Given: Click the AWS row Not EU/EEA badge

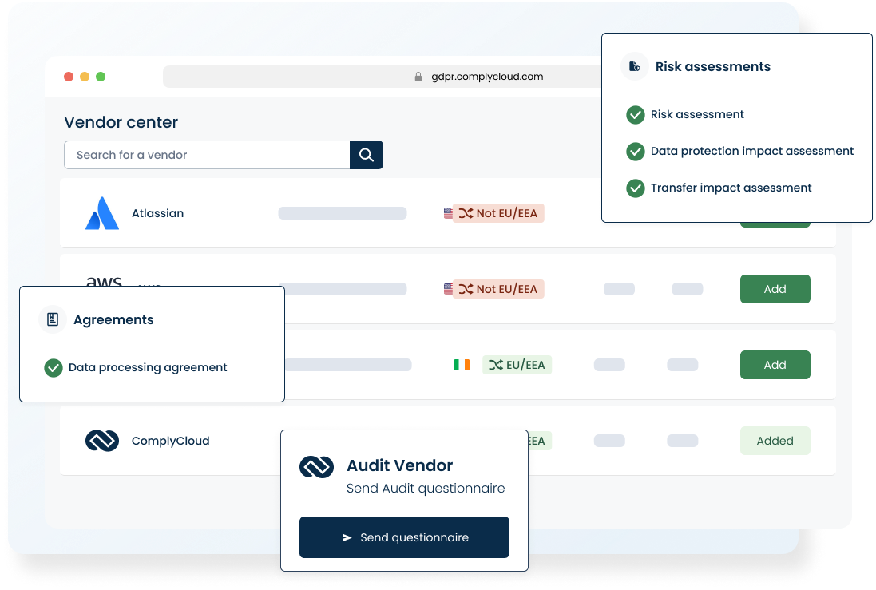Looking at the screenshot, I should coord(498,289).
